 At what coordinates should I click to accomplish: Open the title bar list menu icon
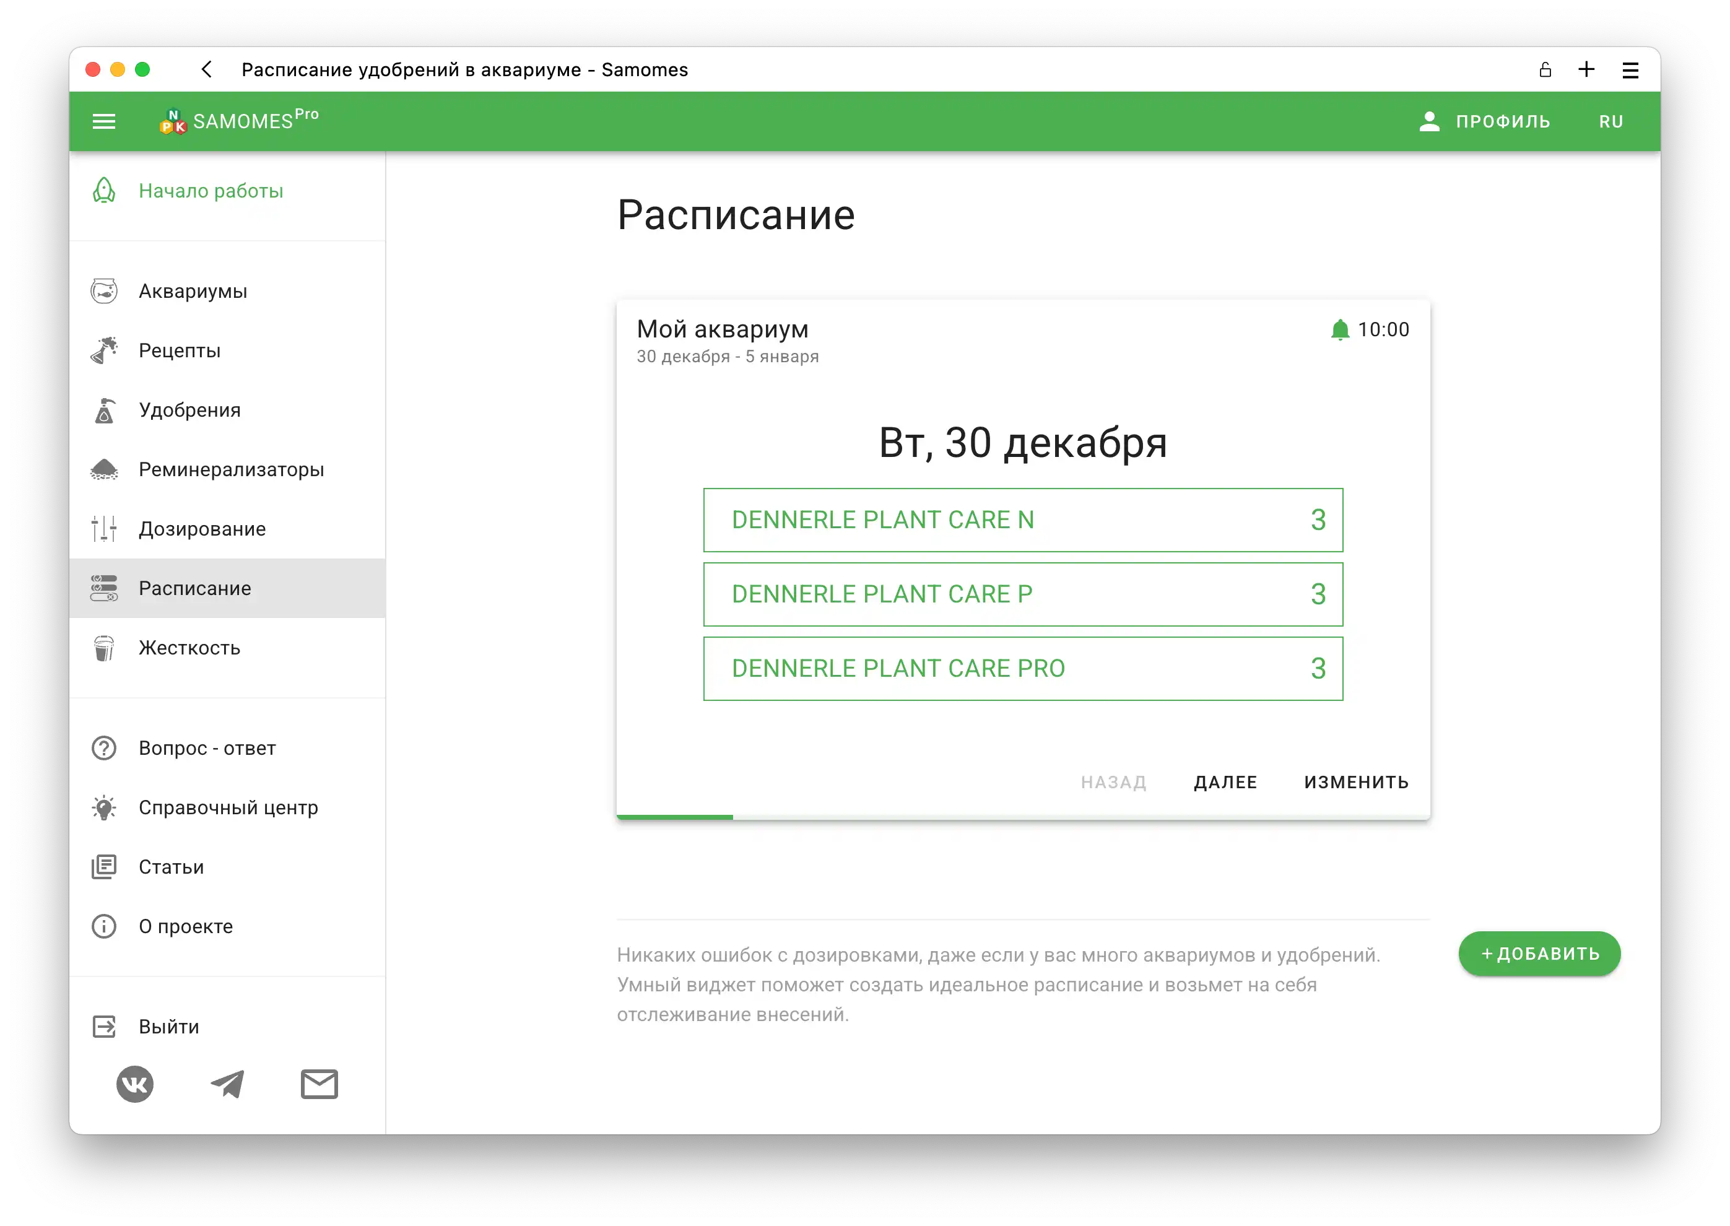coord(1630,70)
